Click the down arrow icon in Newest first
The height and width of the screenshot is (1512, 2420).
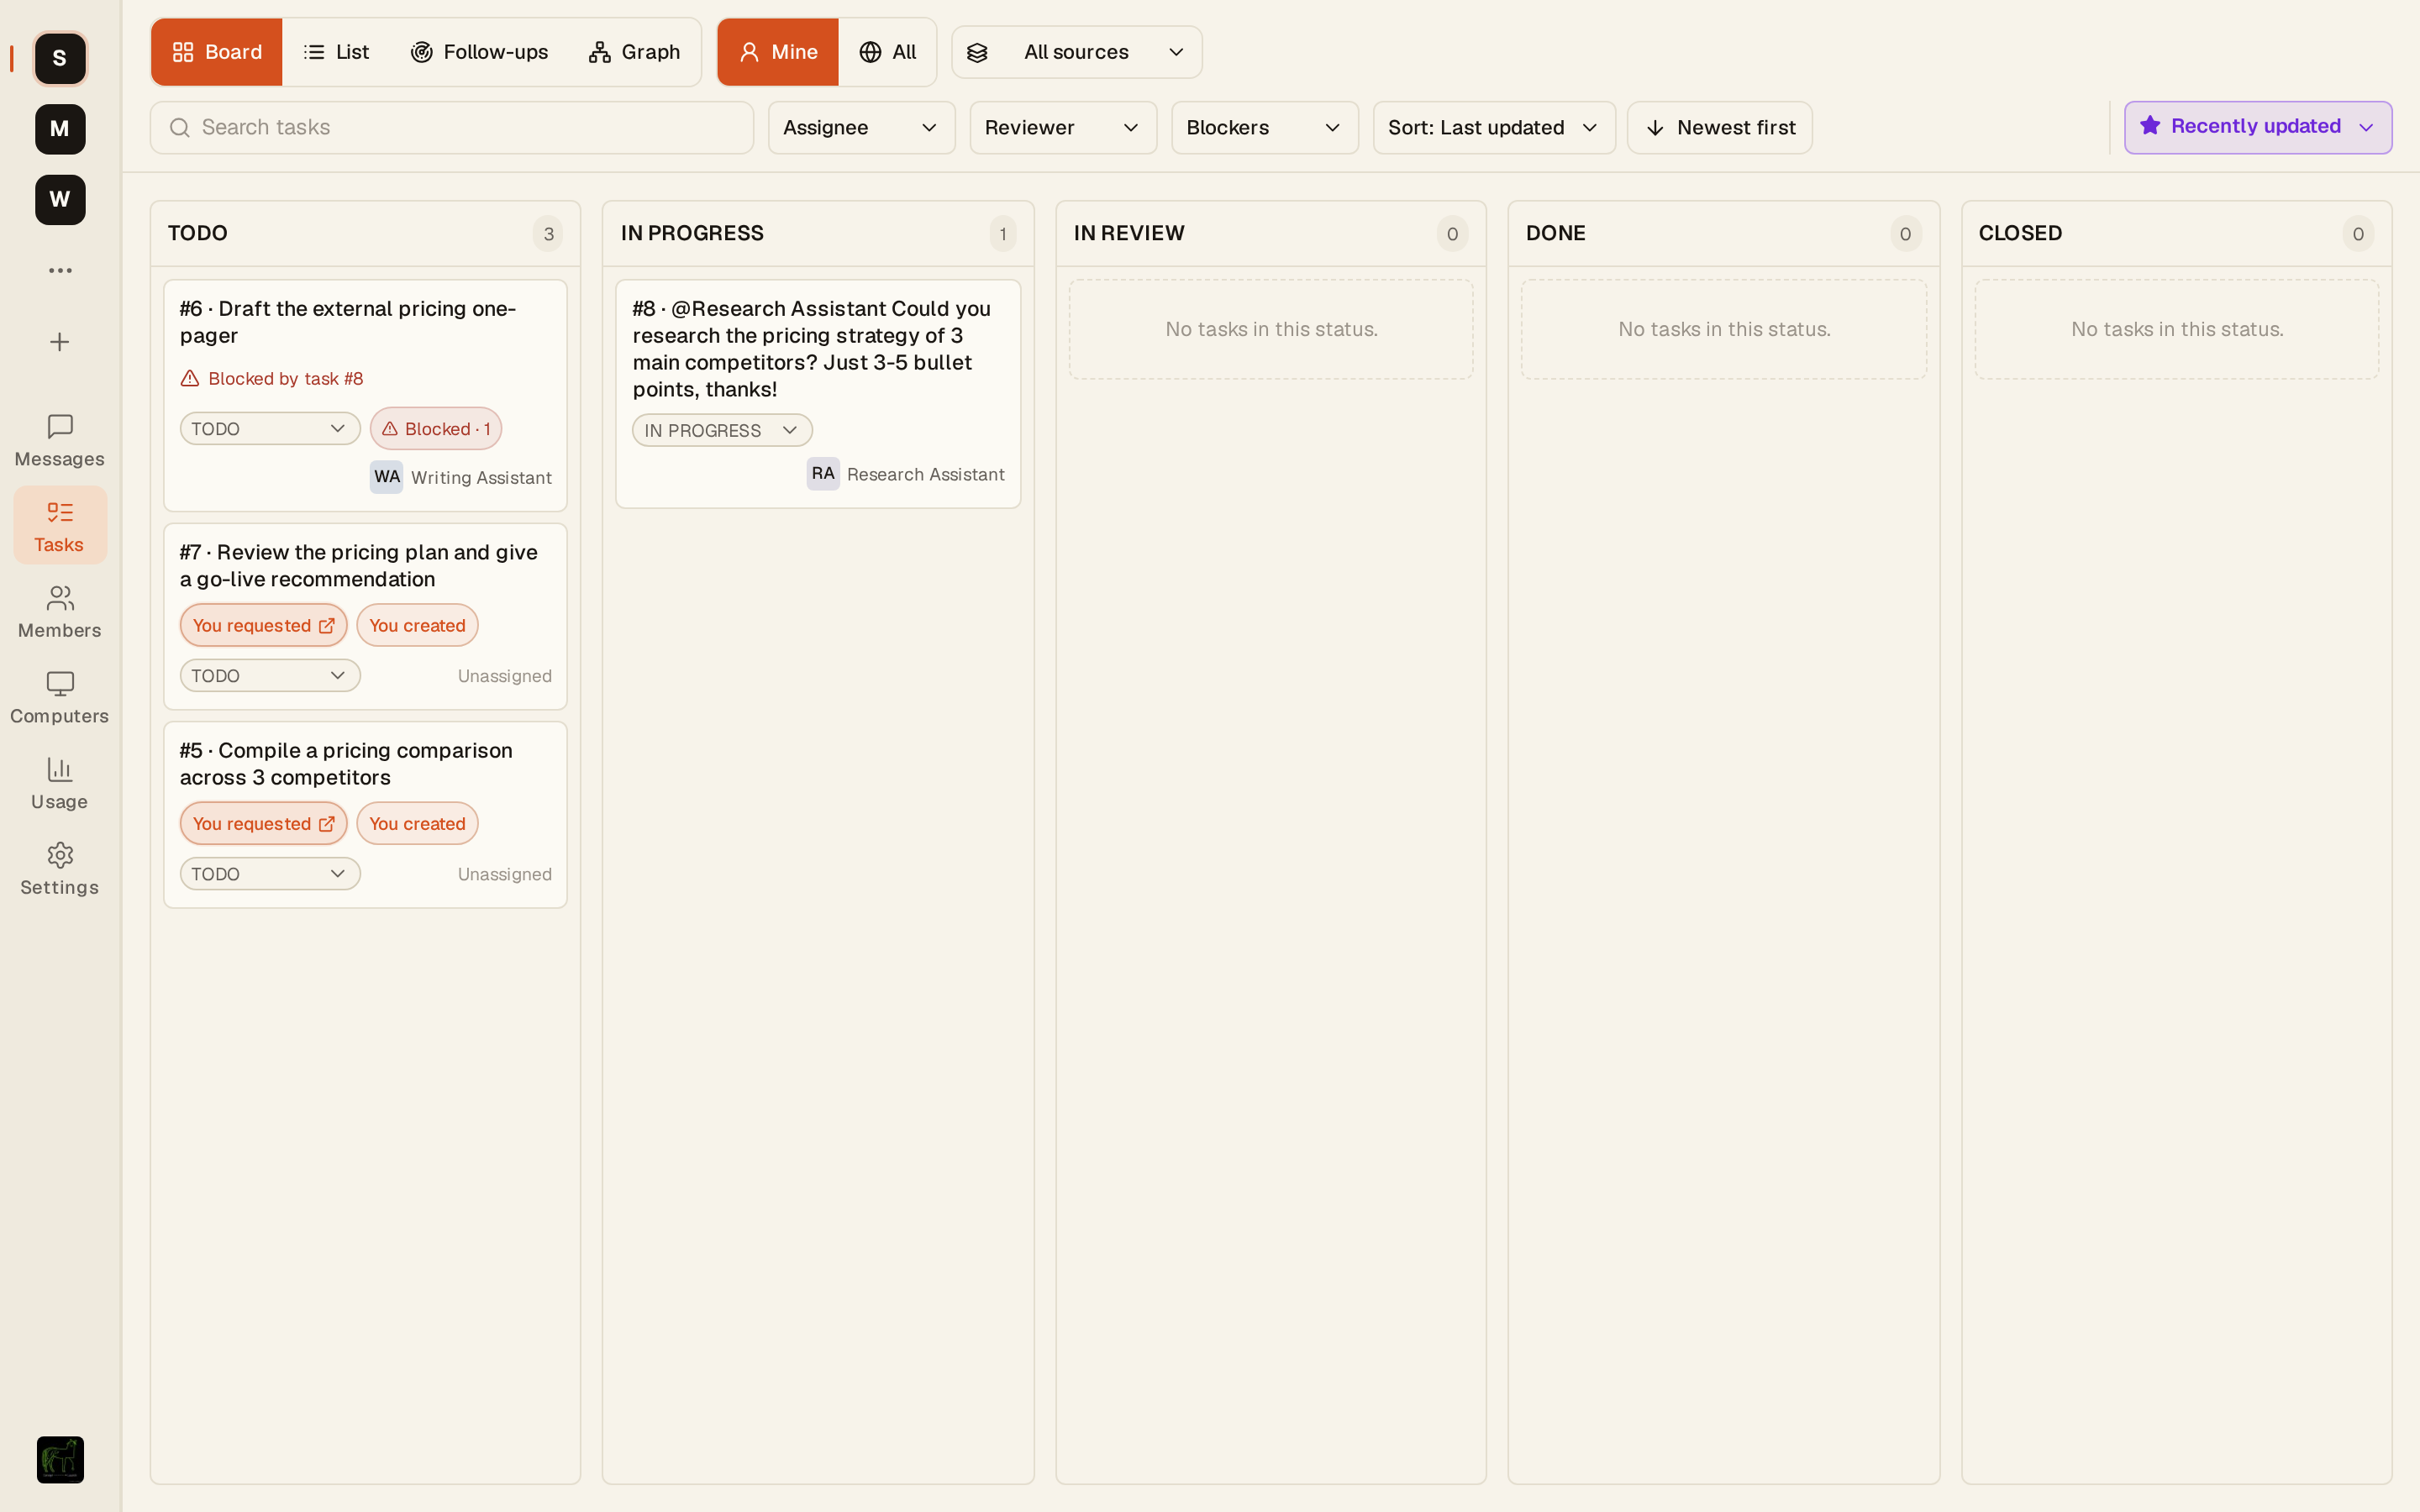coord(1655,128)
